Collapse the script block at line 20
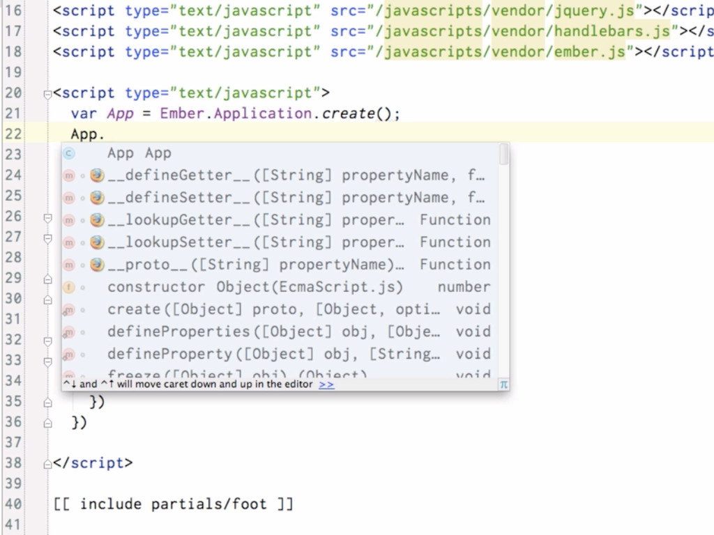This screenshot has width=714, height=535. [47, 95]
